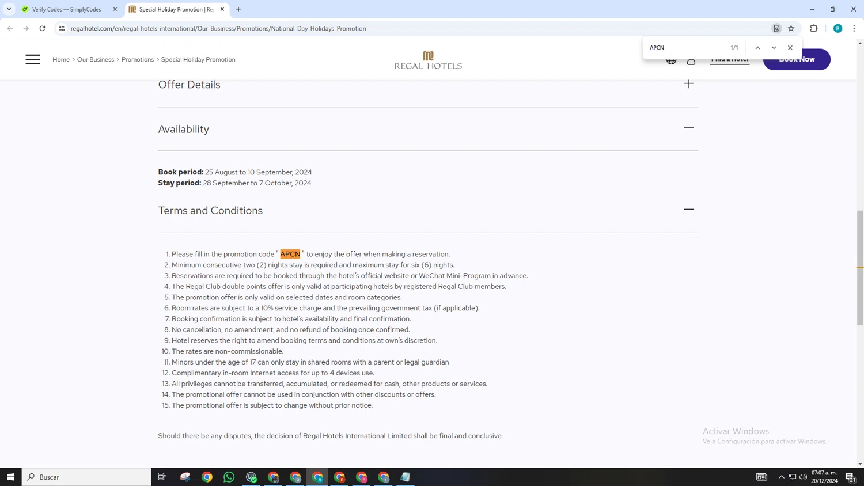Click the taskbar clock showing 07:07 a. m.

click(x=824, y=477)
